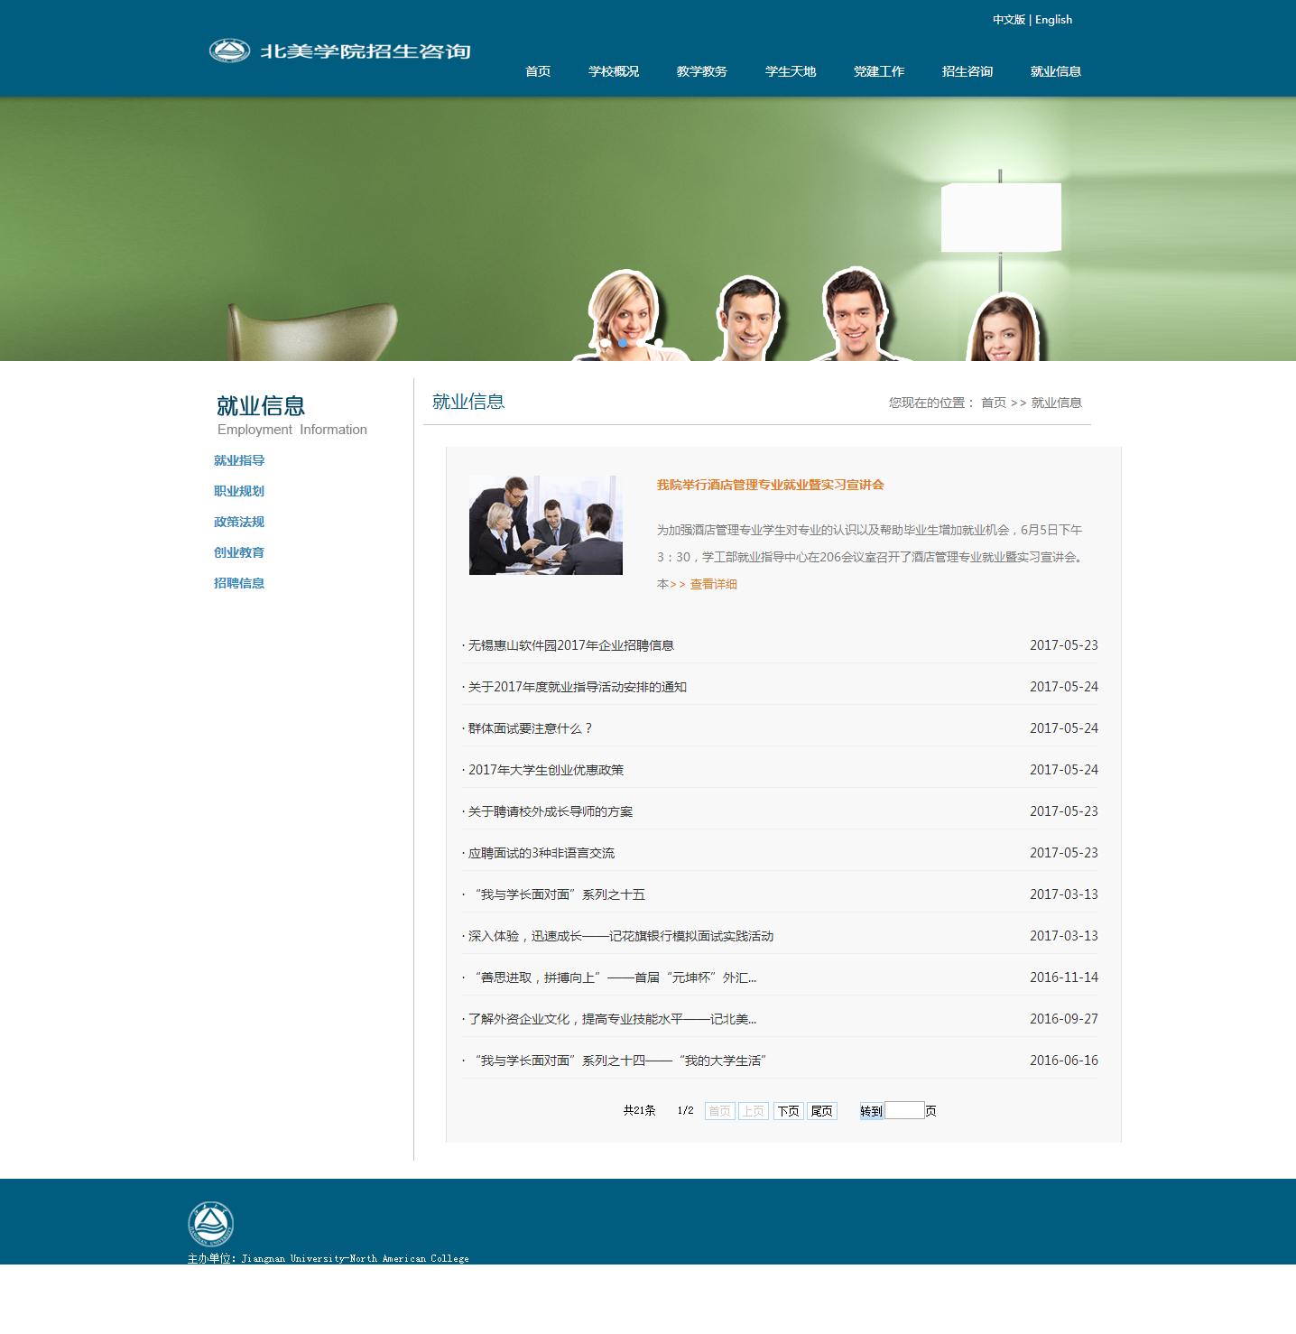Open the featured hotel management article title
Image resolution: width=1296 pixels, height=1334 pixels.
[770, 485]
